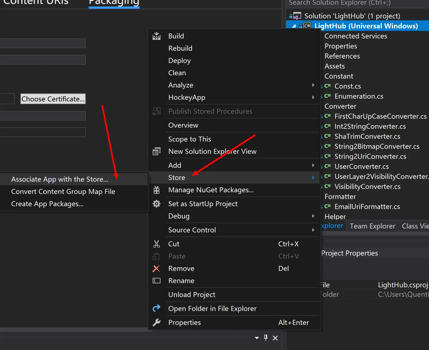Click the C# icon beside FirstCharUpCaseConverter.cs
Viewport: 429px width, 350px height.
(x=328, y=116)
